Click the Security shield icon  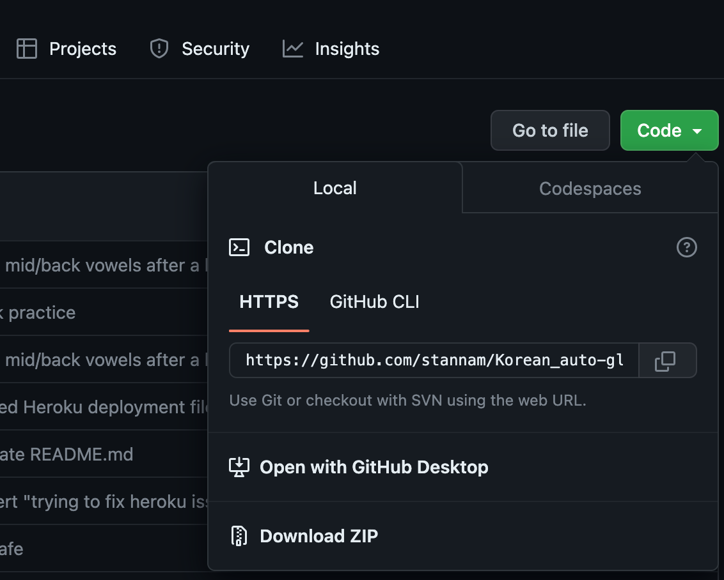click(159, 49)
